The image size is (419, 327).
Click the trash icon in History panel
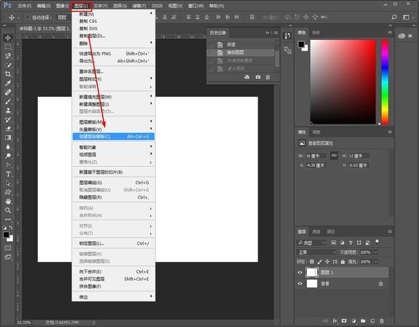[268, 77]
